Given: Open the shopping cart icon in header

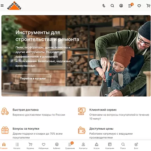Looking at the screenshot, I should [x=148, y=5].
